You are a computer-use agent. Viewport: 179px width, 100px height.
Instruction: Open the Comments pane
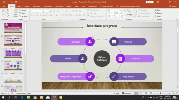point(127,93)
